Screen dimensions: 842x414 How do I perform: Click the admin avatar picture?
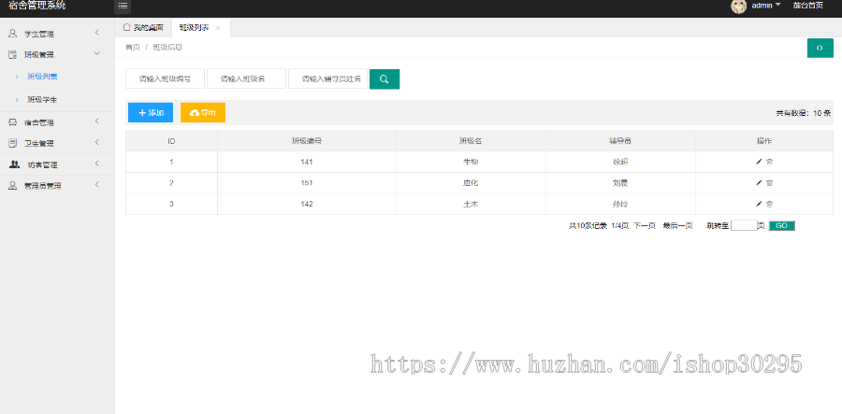[x=738, y=6]
